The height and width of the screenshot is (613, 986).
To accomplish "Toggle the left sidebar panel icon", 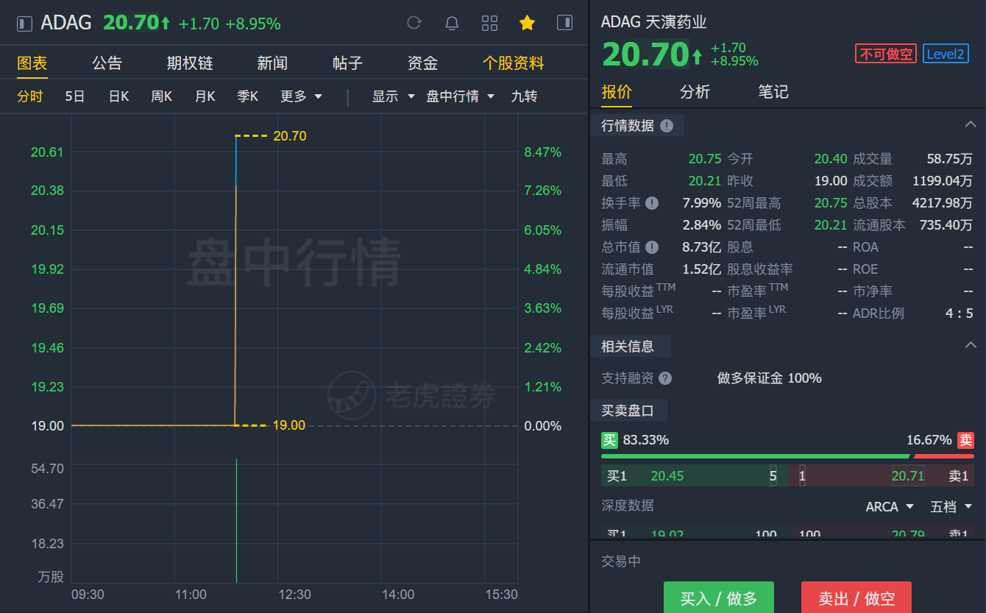I will [24, 24].
